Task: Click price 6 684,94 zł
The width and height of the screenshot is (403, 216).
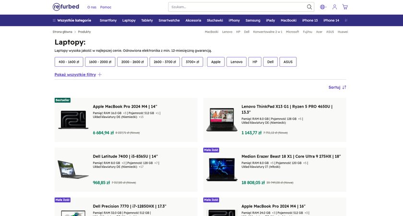Action: pyautogui.click(x=103, y=132)
